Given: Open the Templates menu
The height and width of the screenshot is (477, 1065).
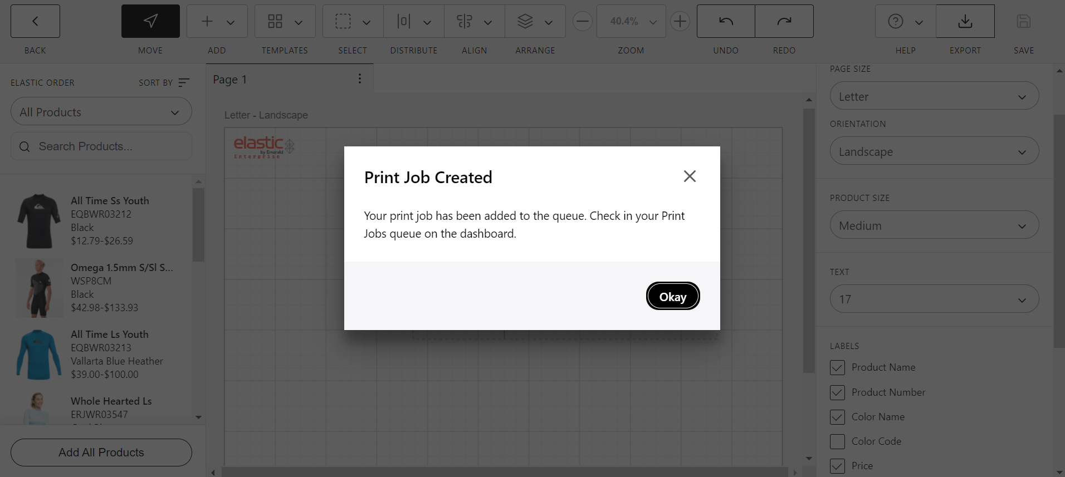Looking at the screenshot, I should 285,21.
